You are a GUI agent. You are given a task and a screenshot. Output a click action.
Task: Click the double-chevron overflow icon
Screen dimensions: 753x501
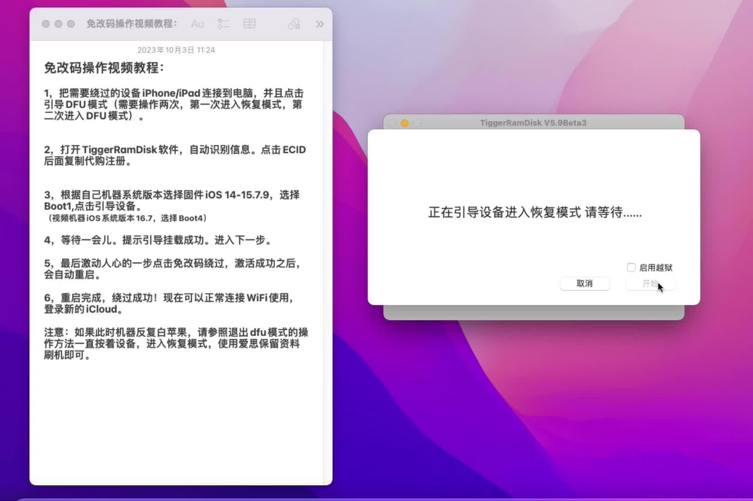click(x=319, y=24)
